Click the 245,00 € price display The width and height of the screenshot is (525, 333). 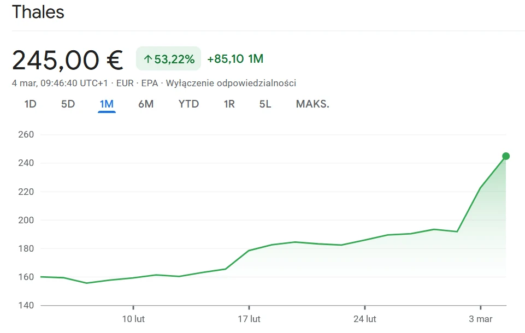[x=68, y=59]
